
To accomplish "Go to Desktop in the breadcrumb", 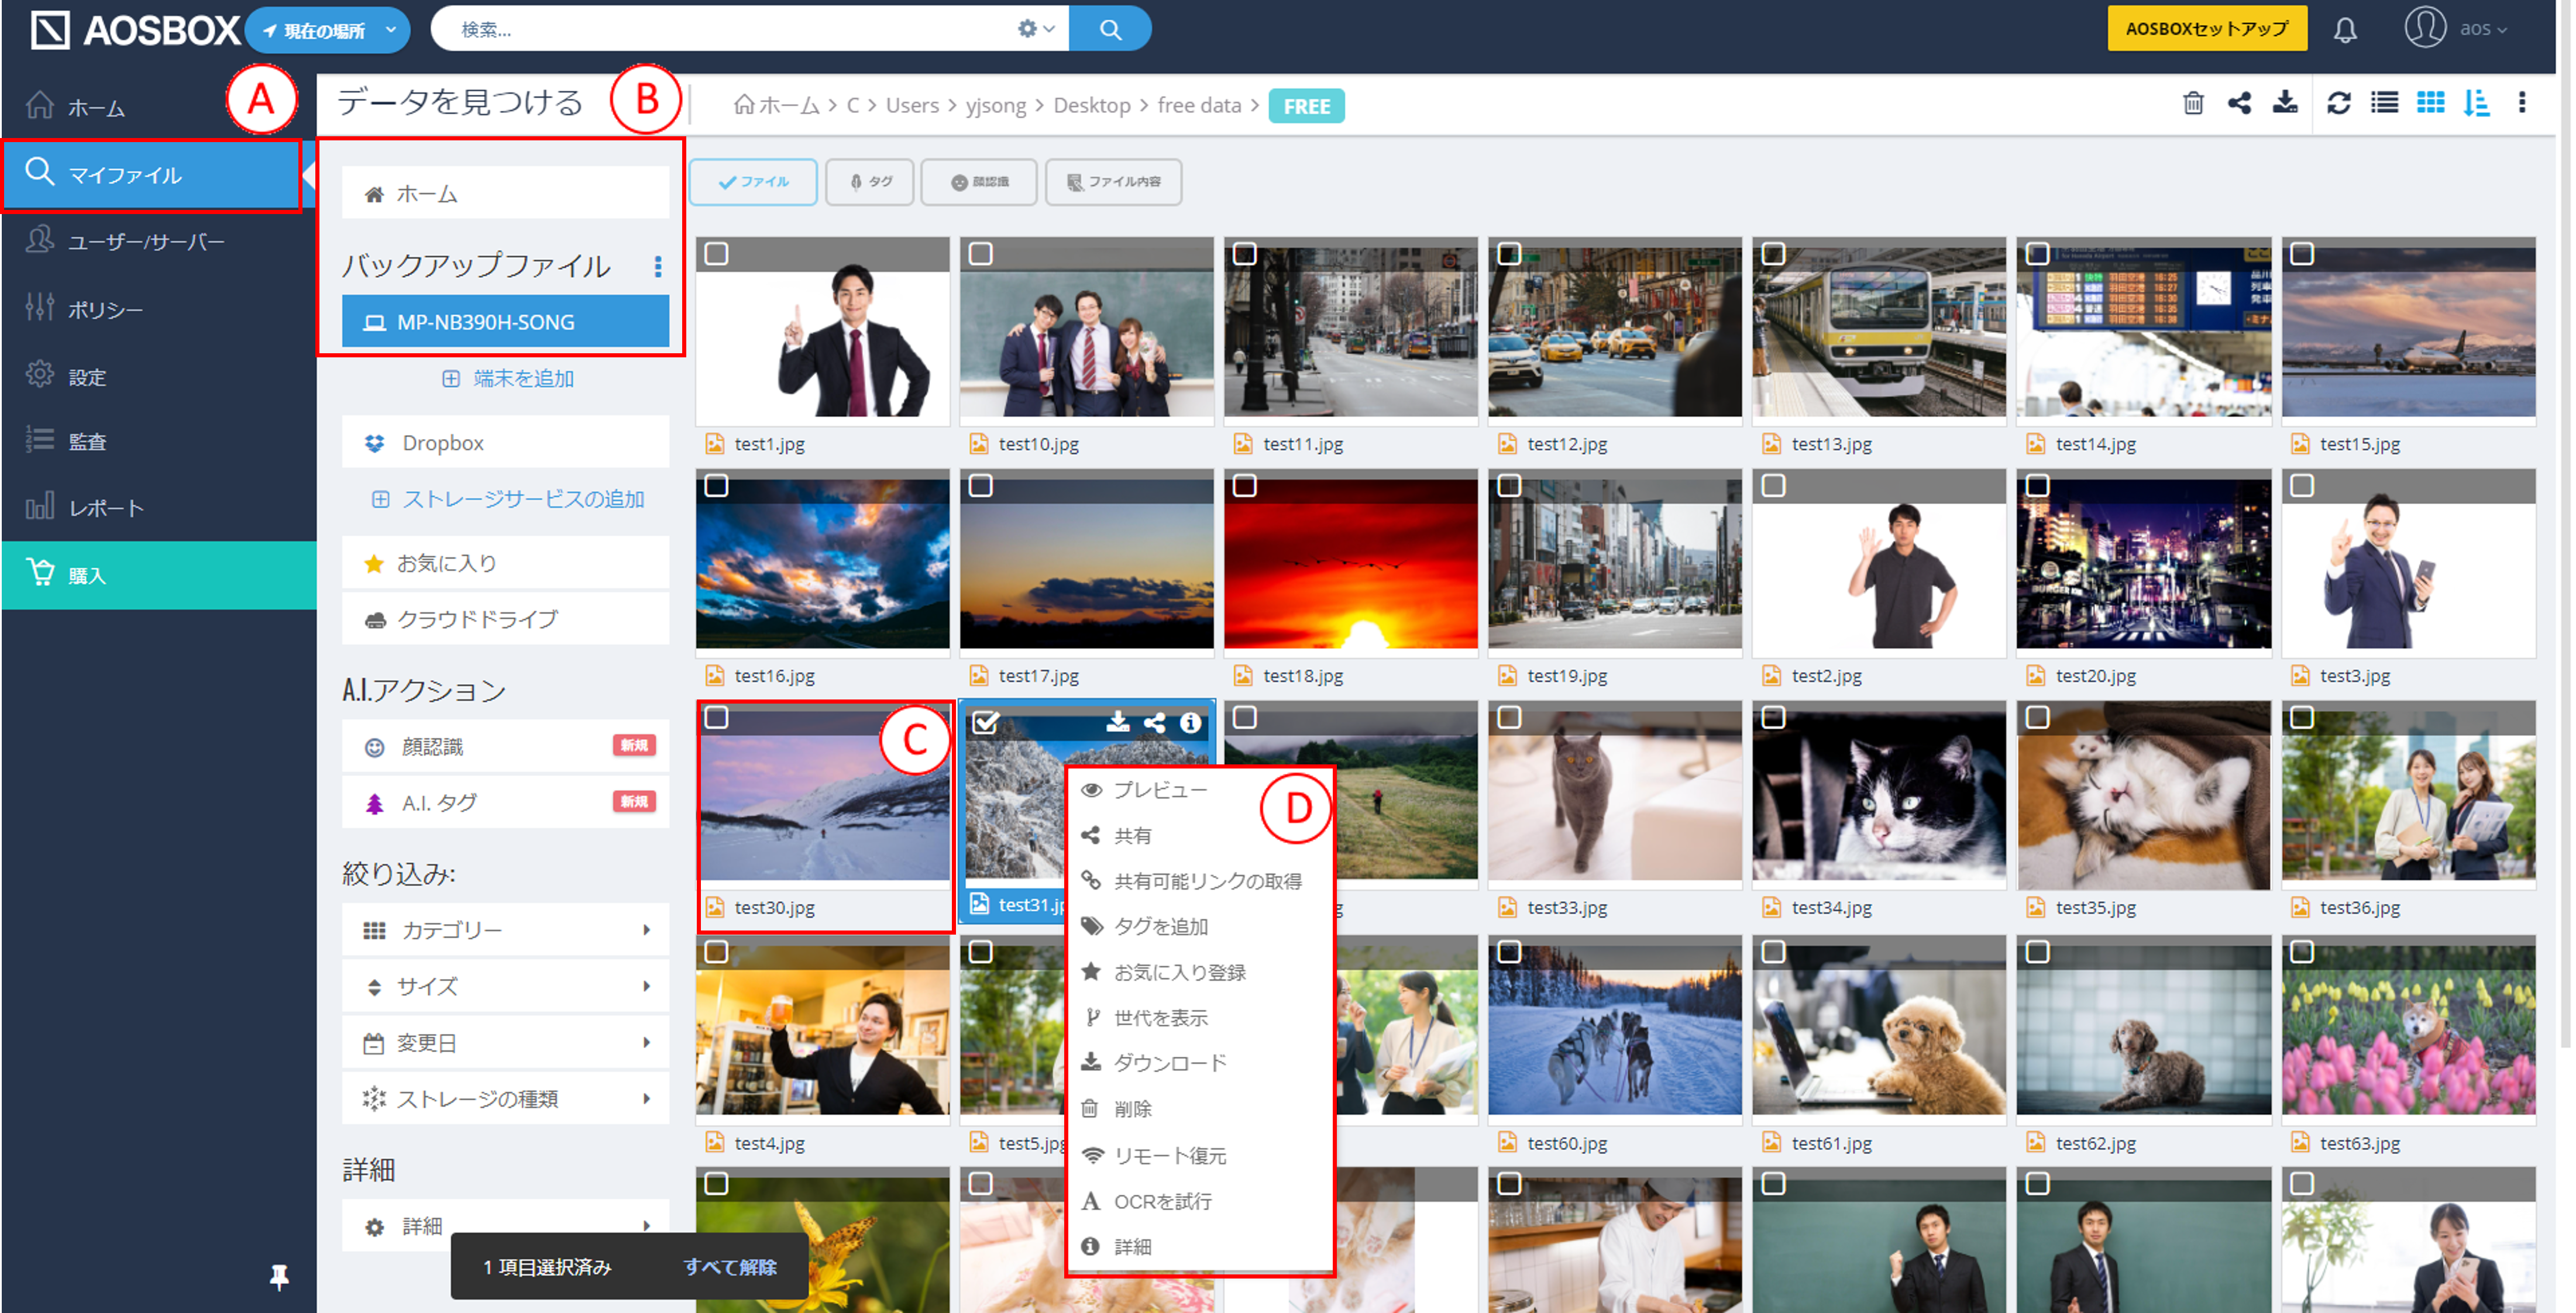I will click(x=1091, y=105).
